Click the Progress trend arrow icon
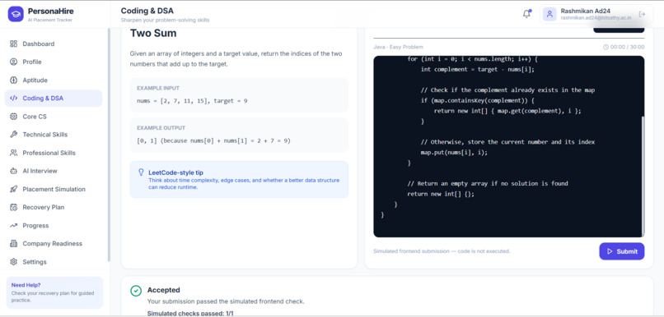The width and height of the screenshot is (664, 317). [x=13, y=225]
